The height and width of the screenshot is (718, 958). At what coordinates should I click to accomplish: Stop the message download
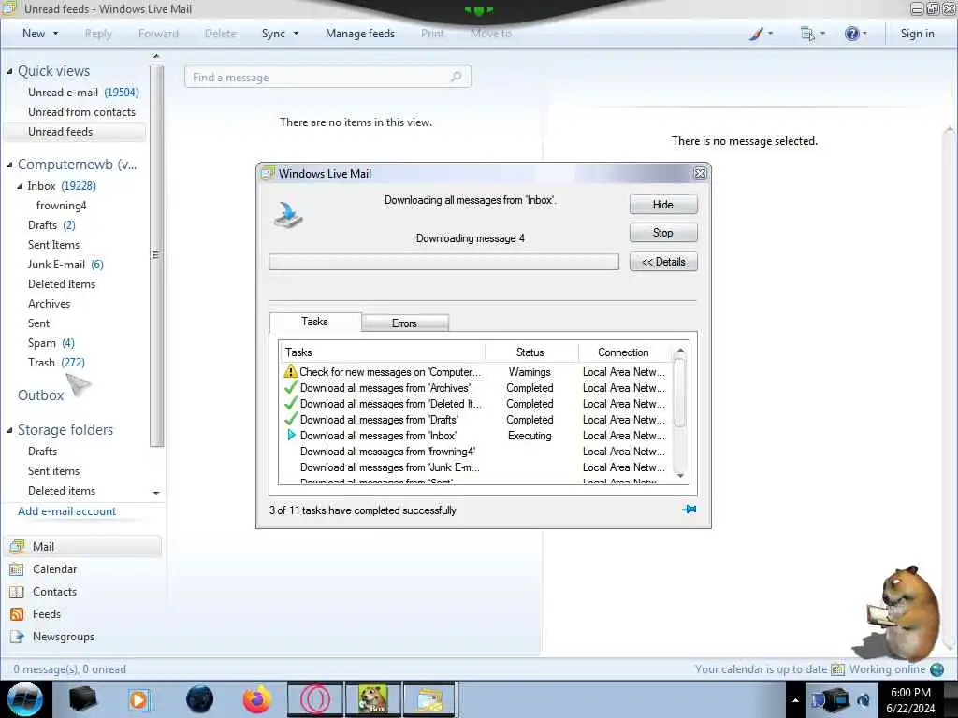pyautogui.click(x=663, y=233)
